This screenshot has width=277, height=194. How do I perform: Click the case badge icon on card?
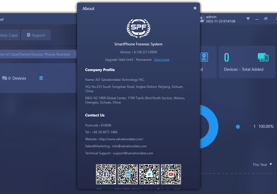tap(204, 57)
